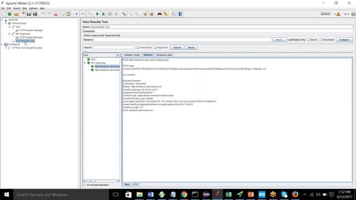Select the HTTP sub-tab at bottom
The height and width of the screenshot is (200, 356).
click(x=136, y=184)
